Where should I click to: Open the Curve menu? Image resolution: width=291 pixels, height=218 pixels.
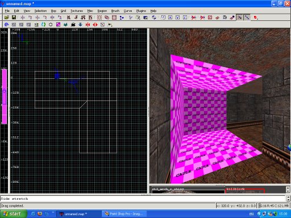tap(128, 11)
